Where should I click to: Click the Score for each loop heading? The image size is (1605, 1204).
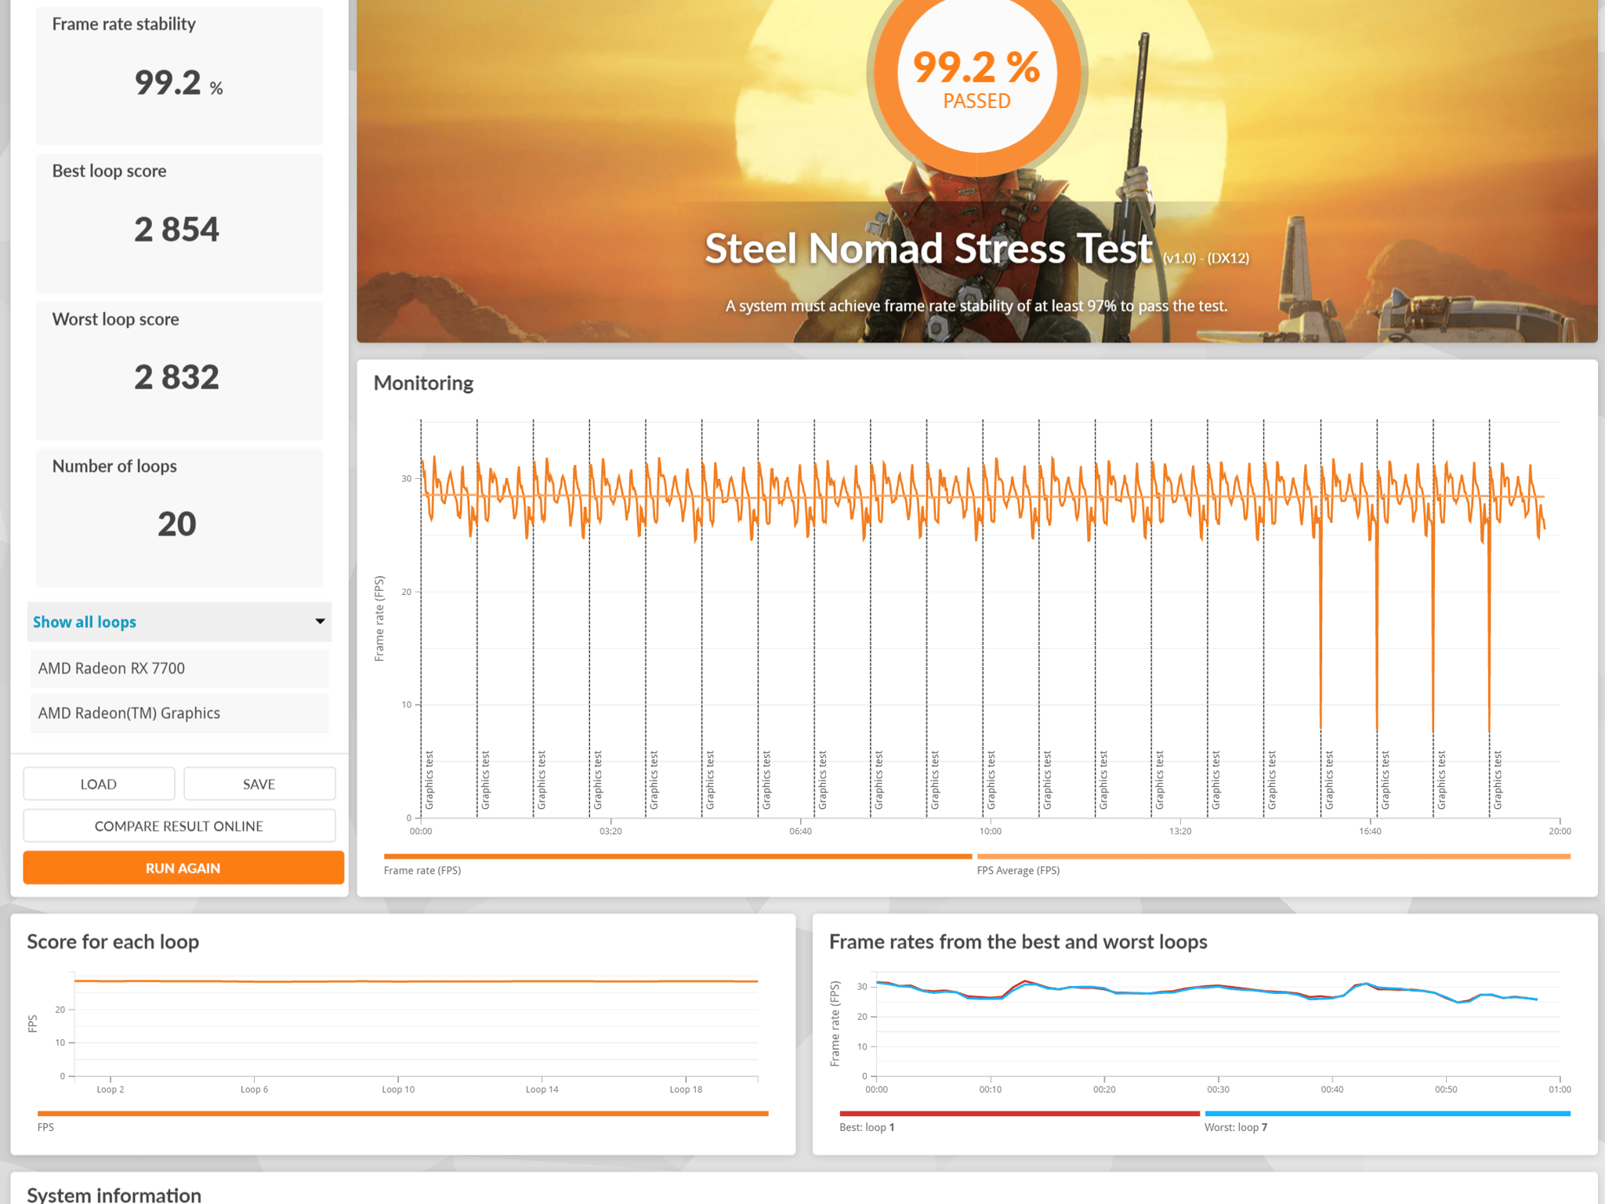(113, 941)
